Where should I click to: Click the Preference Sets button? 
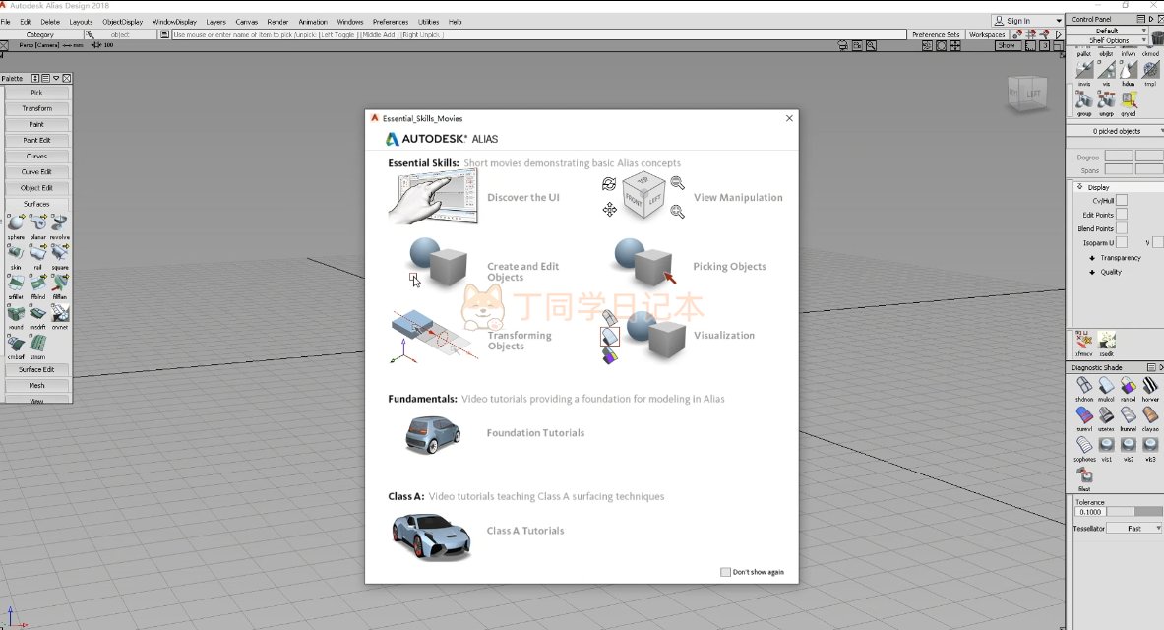(935, 34)
